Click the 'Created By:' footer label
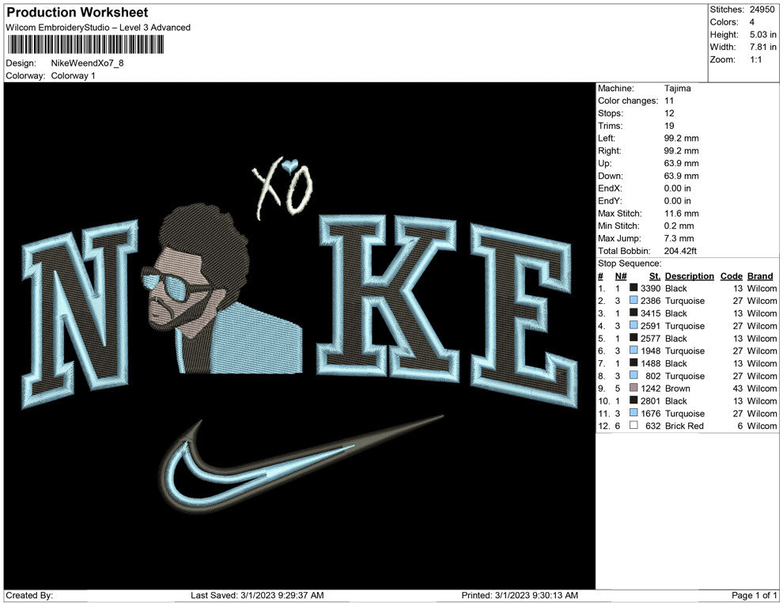 click(x=29, y=595)
